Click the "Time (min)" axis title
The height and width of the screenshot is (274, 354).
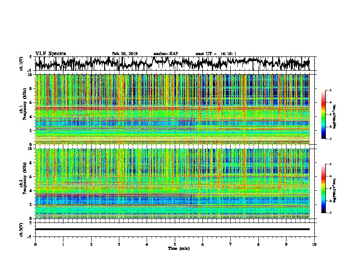pyautogui.click(x=179, y=248)
